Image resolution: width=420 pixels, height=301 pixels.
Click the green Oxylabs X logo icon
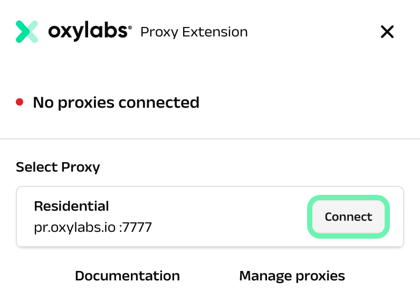click(x=27, y=32)
